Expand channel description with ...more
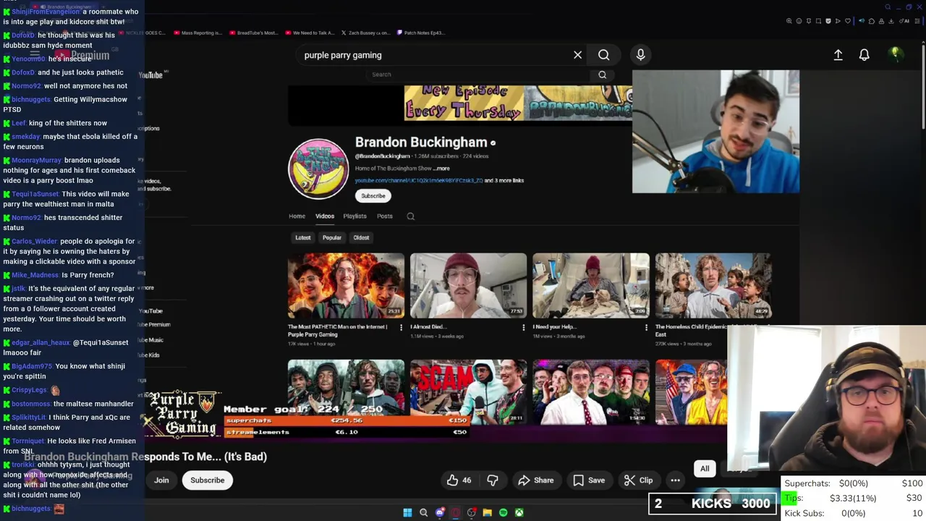 coord(442,168)
